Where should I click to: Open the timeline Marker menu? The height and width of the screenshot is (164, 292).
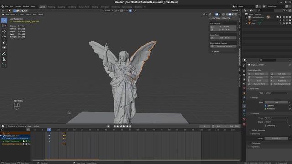coord(36,126)
